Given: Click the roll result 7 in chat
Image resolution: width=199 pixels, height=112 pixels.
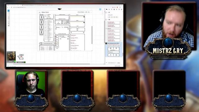Looking at the screenshot, I should point(111,55).
